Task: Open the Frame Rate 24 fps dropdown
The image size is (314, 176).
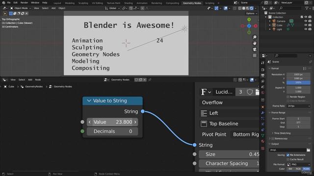Action: (x=298, y=106)
